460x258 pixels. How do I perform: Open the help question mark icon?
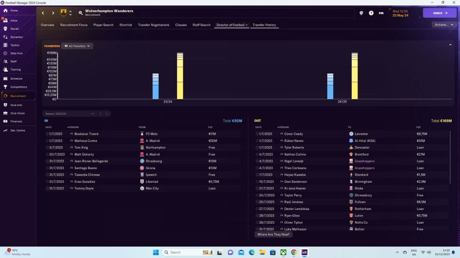click(x=371, y=13)
